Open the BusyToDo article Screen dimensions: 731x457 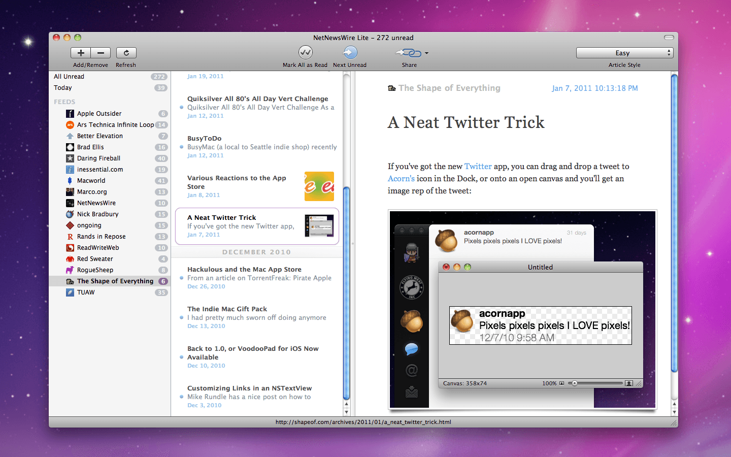(x=257, y=147)
